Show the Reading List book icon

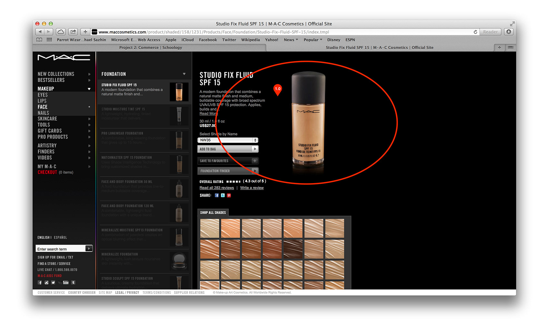coord(39,40)
